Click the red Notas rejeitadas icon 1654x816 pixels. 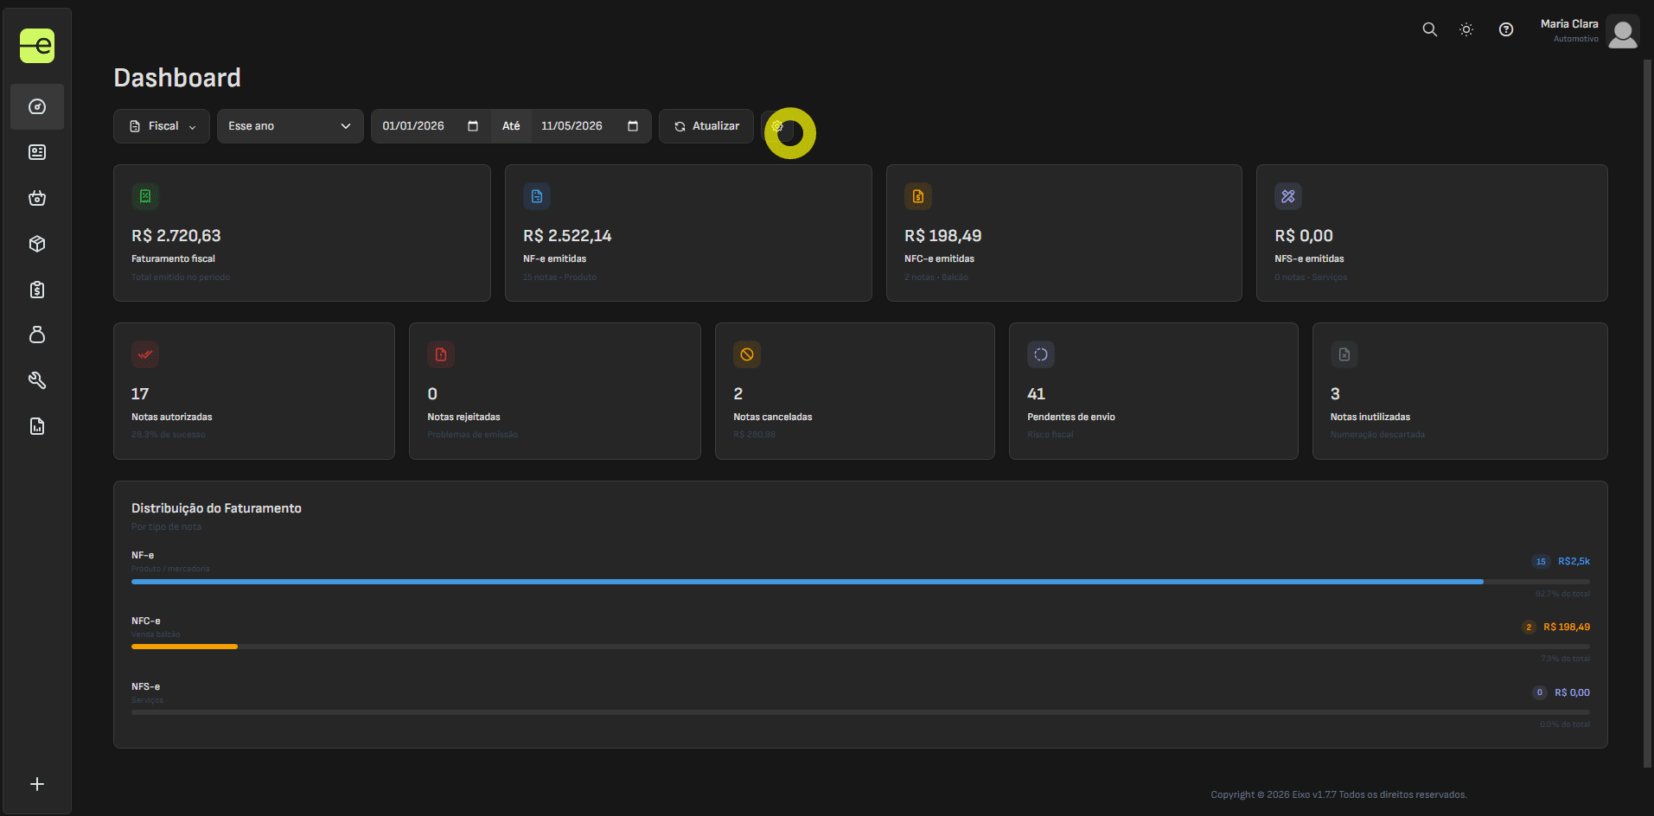pyautogui.click(x=441, y=354)
